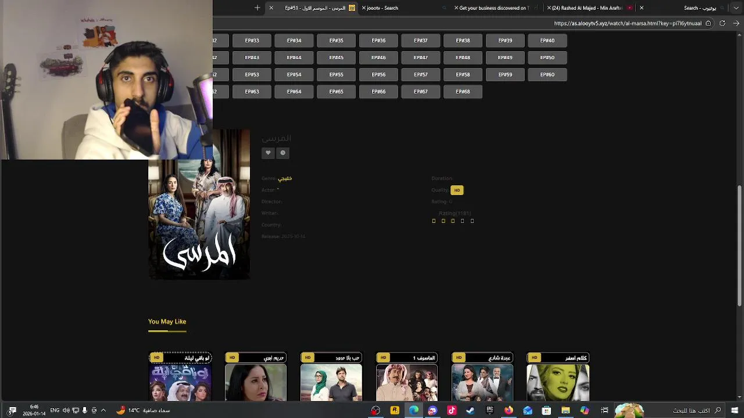
Task: Go forward with the browser arrow
Action: click(x=736, y=23)
